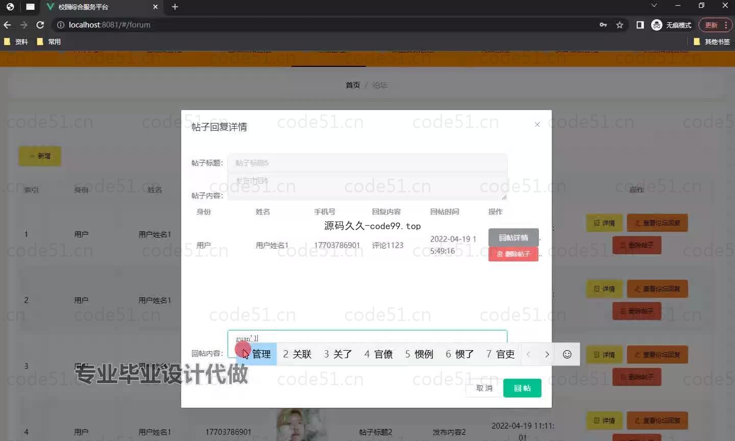Click 查看论坛回复 button in row 3
735x441 pixels.
tap(657, 355)
